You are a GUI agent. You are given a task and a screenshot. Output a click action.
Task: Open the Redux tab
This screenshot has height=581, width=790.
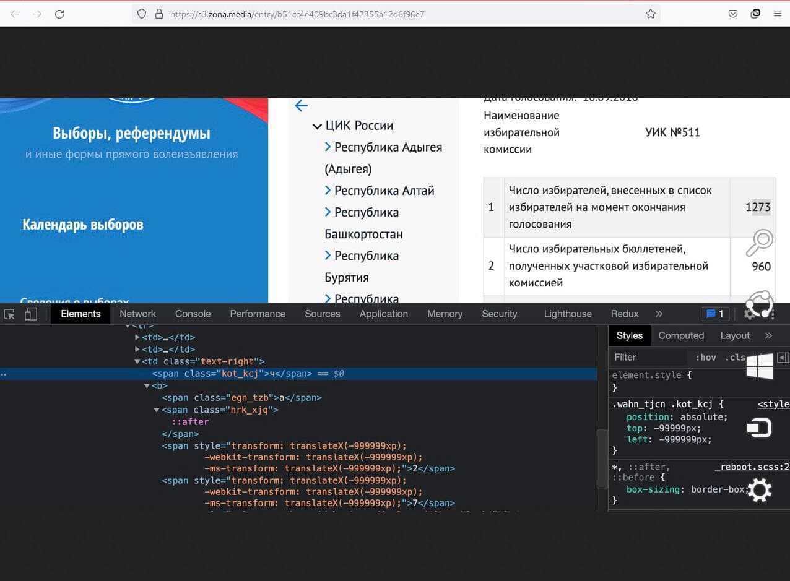[625, 314]
